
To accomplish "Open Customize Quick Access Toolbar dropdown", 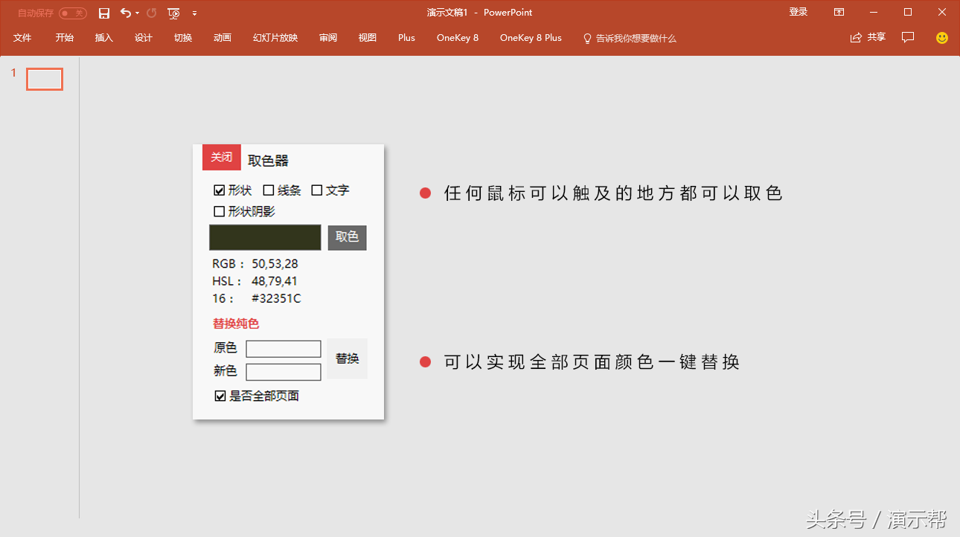I will (194, 13).
